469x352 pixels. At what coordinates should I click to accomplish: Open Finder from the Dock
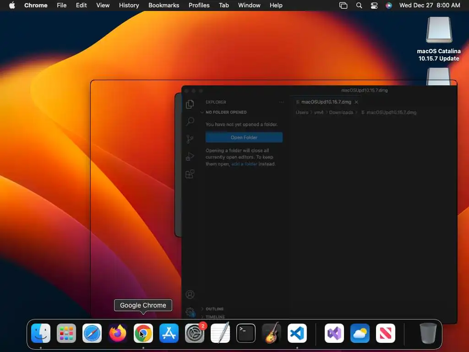pos(41,333)
